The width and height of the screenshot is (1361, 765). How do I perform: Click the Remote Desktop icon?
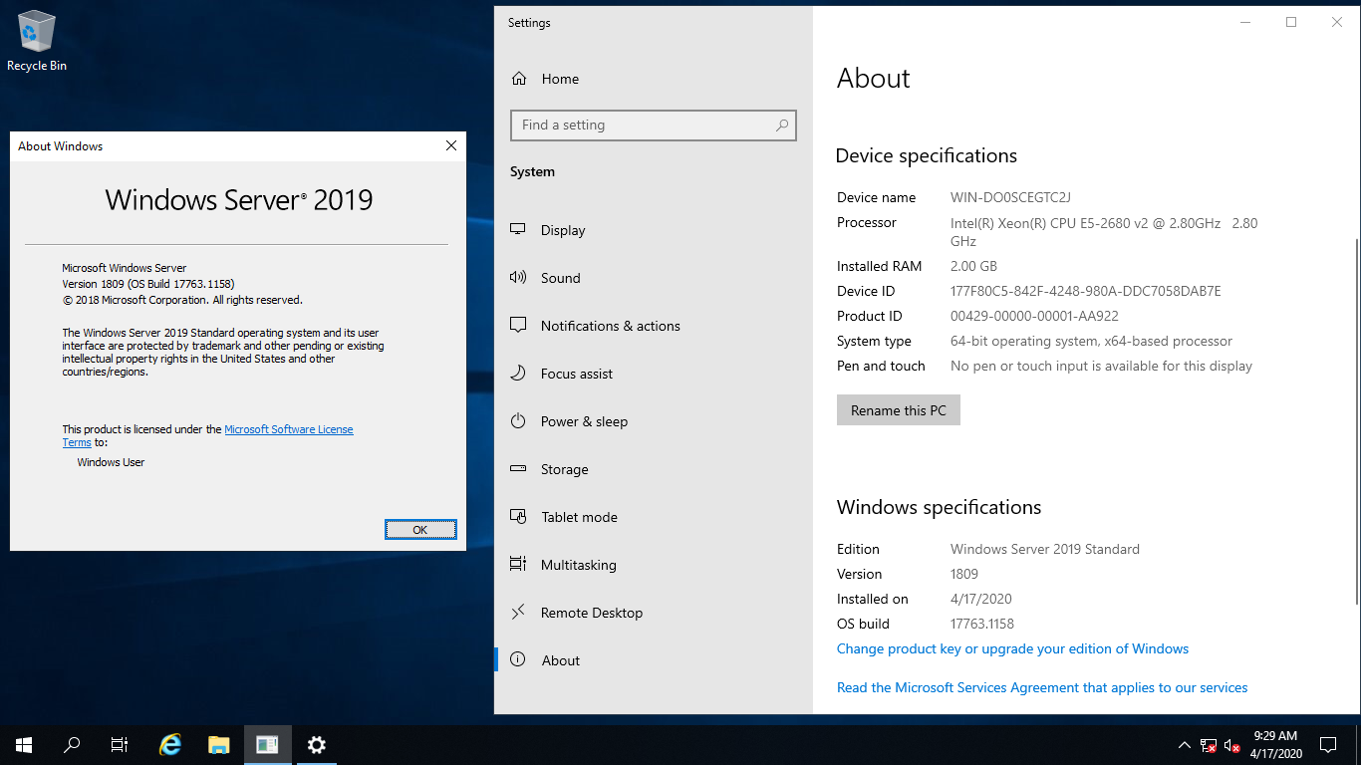tap(518, 613)
